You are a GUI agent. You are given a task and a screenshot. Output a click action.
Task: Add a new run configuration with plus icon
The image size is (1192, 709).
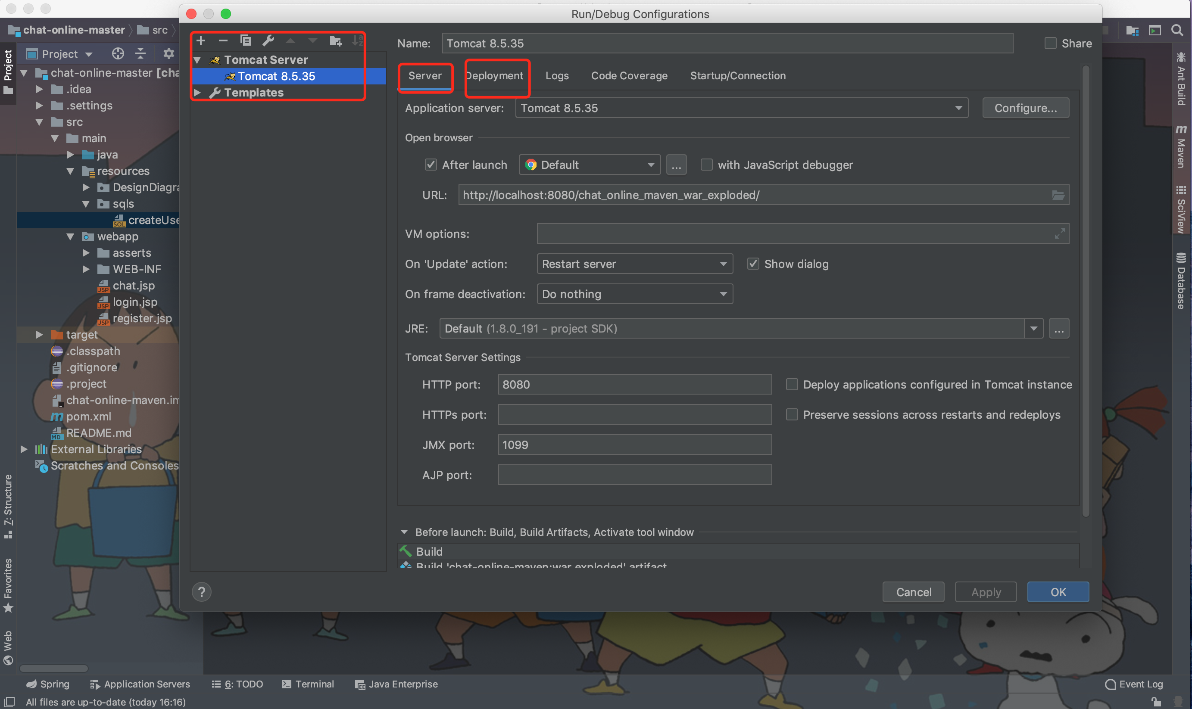201,40
